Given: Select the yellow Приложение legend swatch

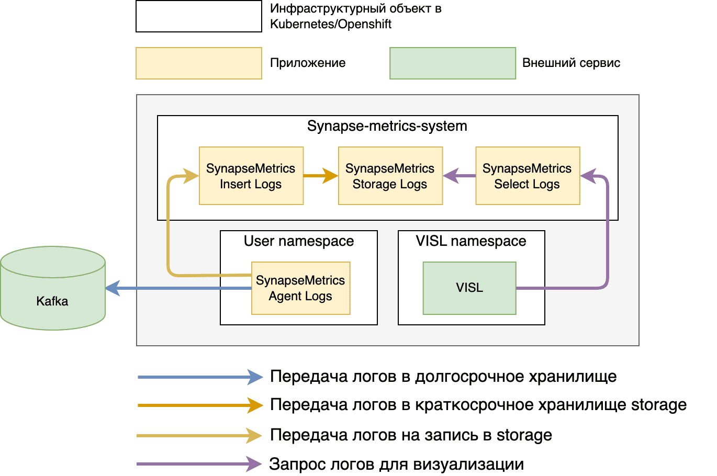Looking at the screenshot, I should coord(199,63).
